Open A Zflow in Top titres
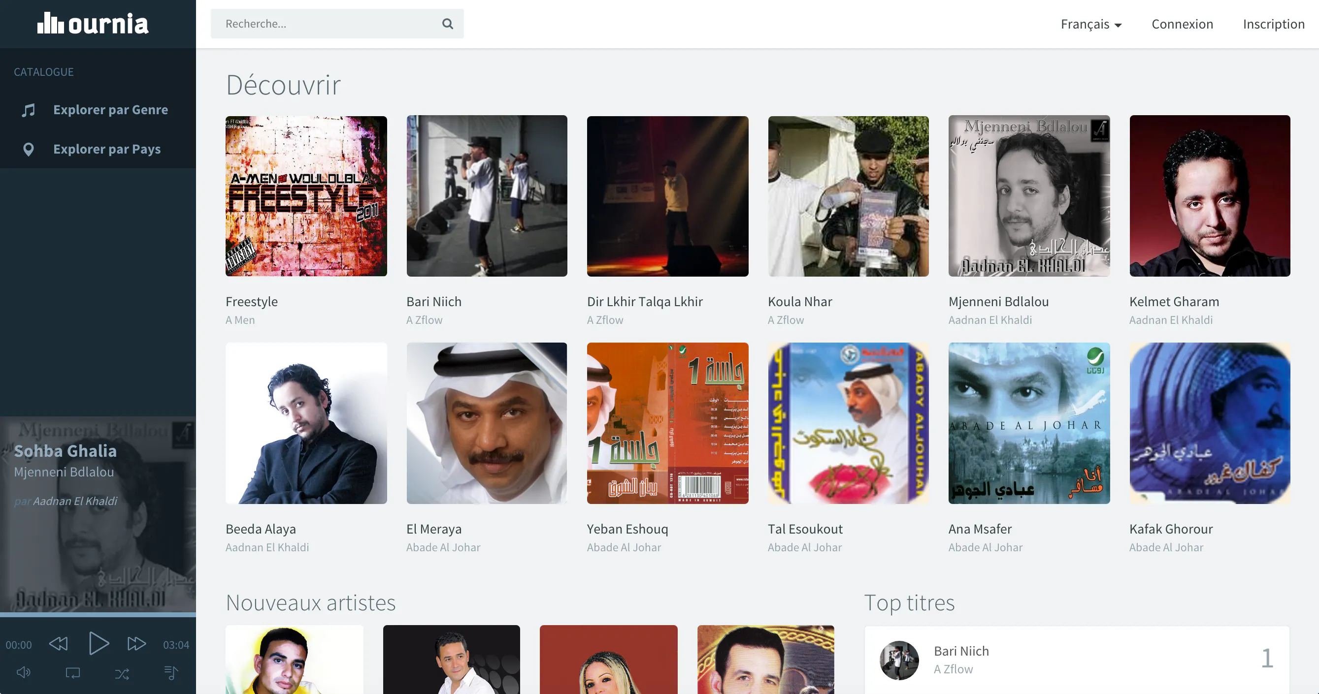Image resolution: width=1319 pixels, height=694 pixels. point(954,669)
